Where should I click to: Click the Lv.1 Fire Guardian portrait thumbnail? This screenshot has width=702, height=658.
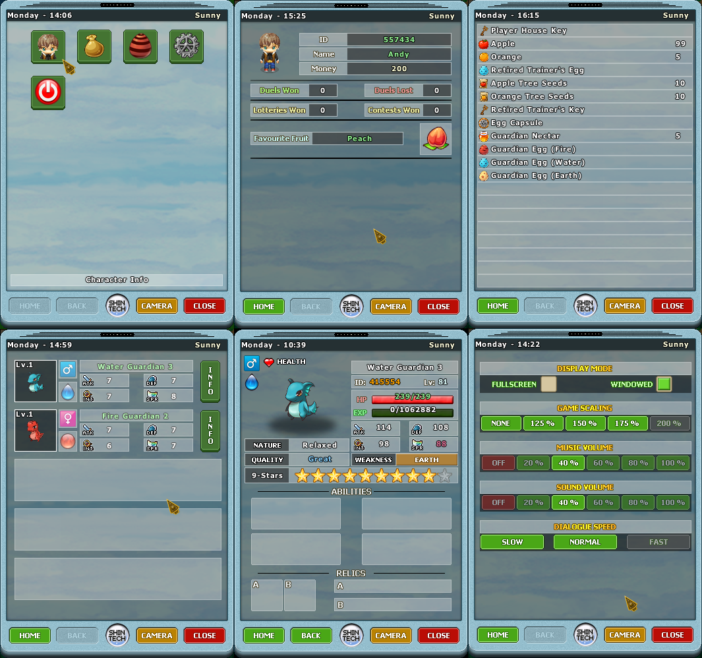pyautogui.click(x=36, y=431)
